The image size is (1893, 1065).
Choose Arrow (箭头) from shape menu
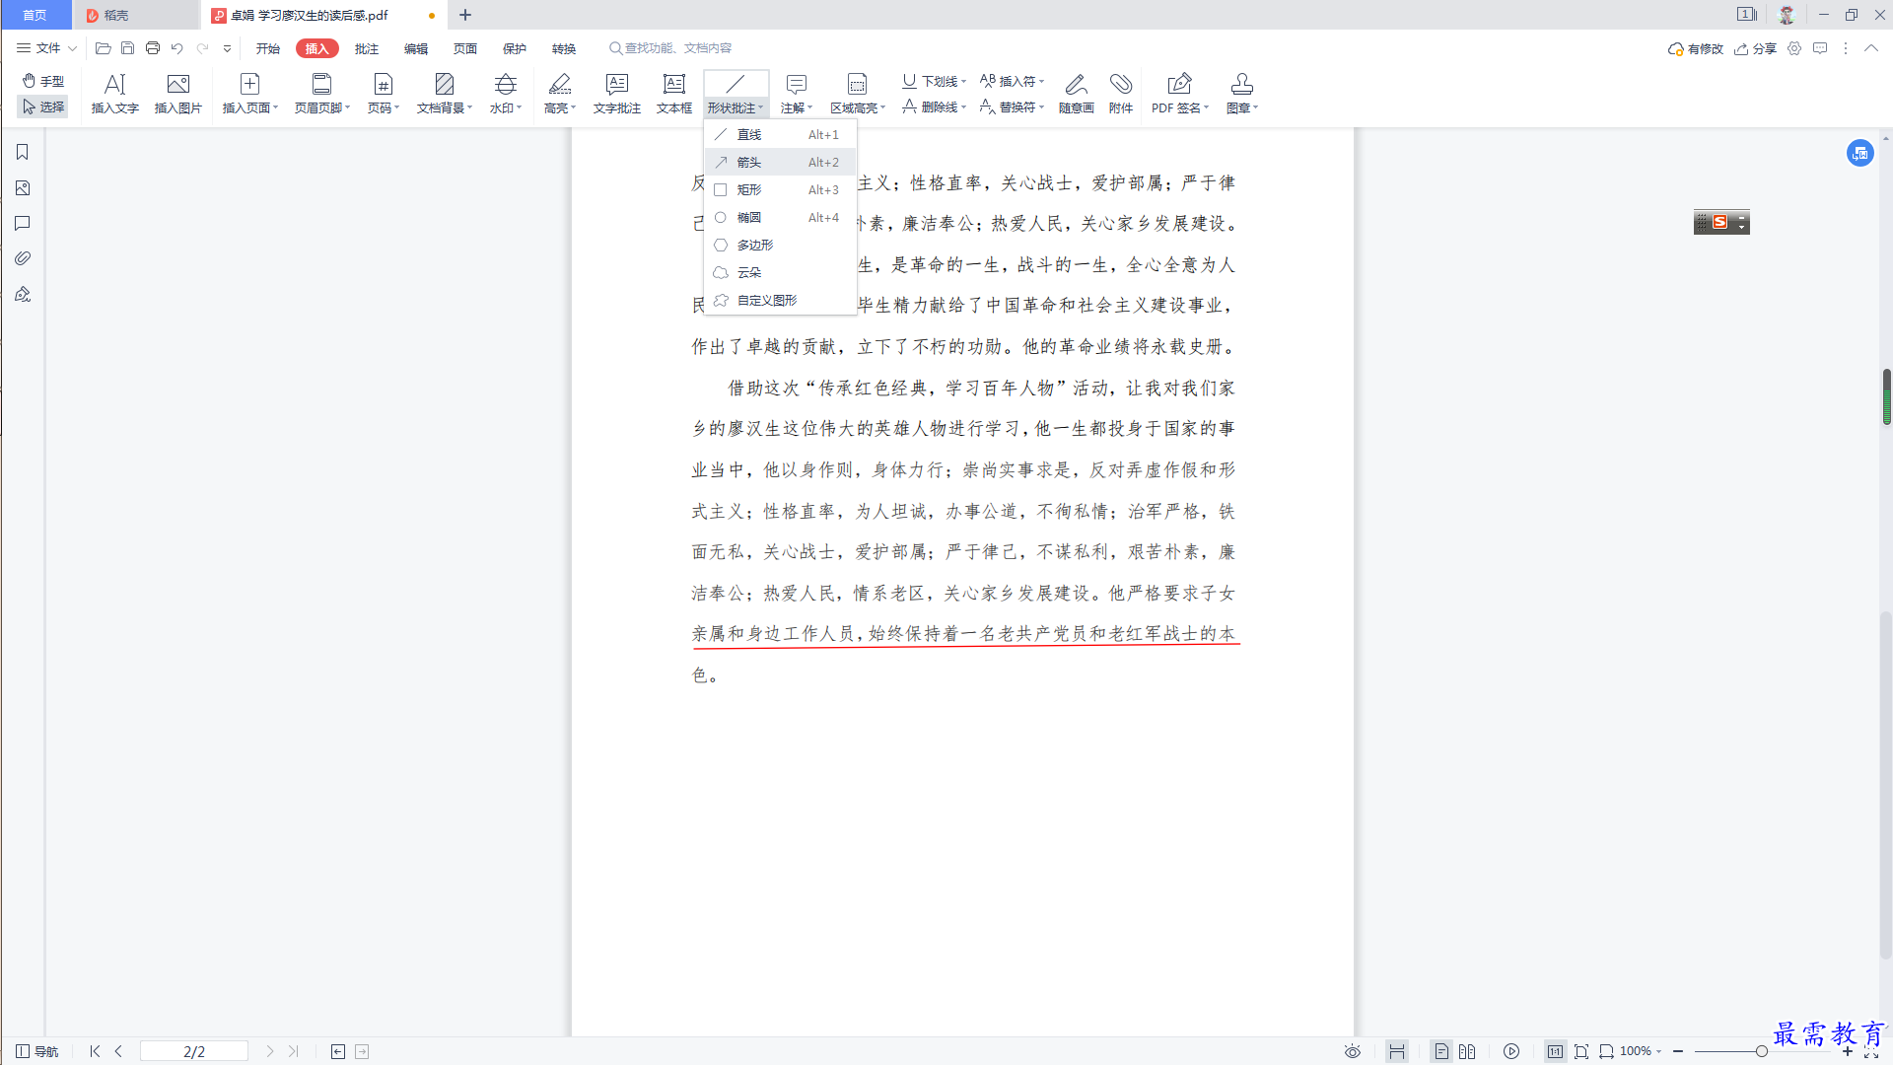(780, 162)
